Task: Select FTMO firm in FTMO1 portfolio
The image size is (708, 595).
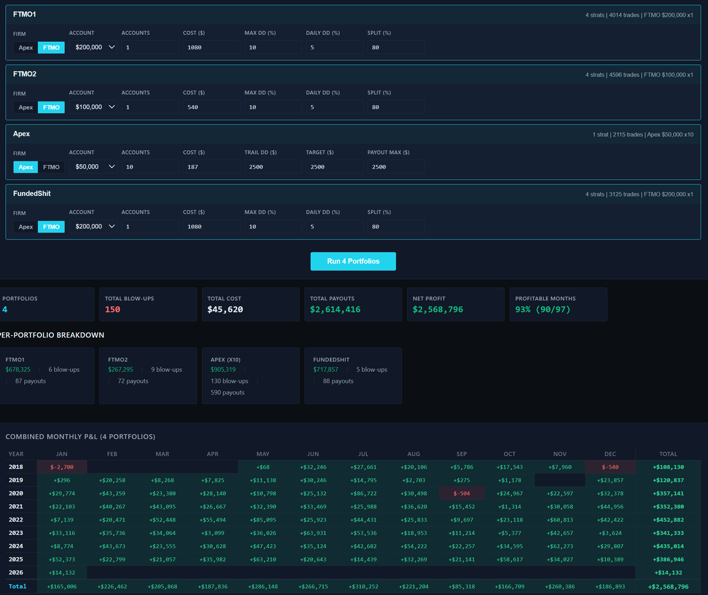Action: click(51, 48)
